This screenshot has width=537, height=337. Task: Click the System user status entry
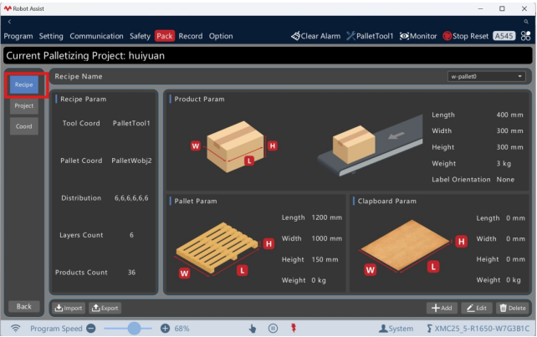396,329
